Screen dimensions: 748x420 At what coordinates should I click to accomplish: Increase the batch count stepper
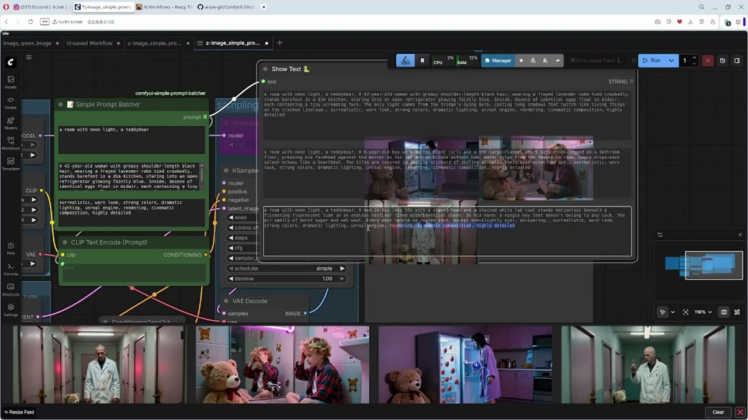694,58
